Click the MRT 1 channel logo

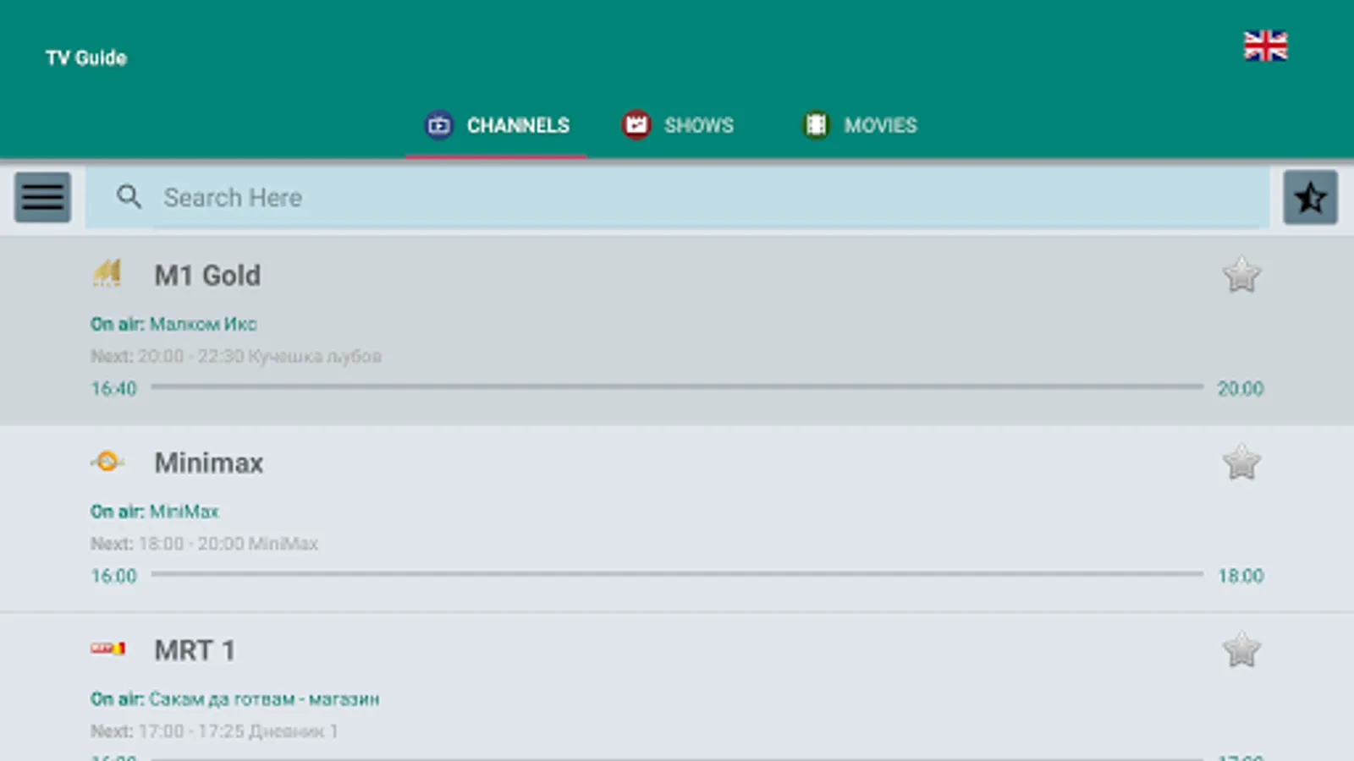(x=107, y=649)
